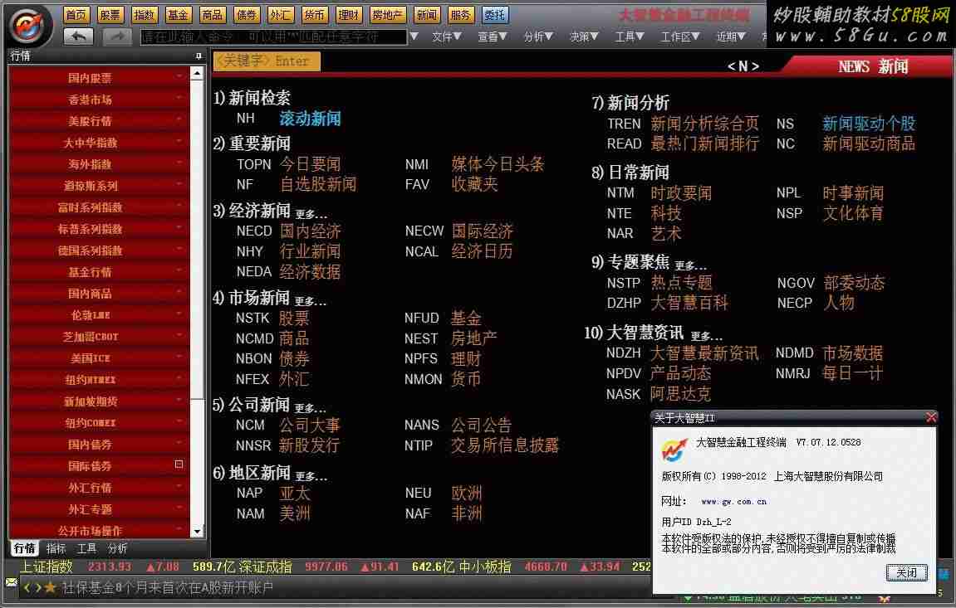Click 更多 next to 市场新闻
Screen dimensions: 956x608
click(x=311, y=300)
